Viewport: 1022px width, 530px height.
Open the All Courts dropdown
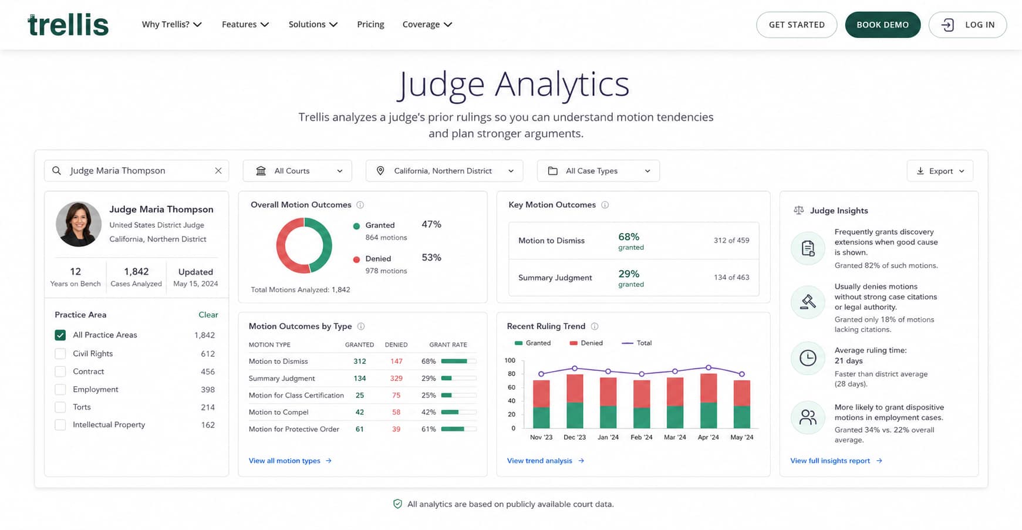[x=298, y=171]
